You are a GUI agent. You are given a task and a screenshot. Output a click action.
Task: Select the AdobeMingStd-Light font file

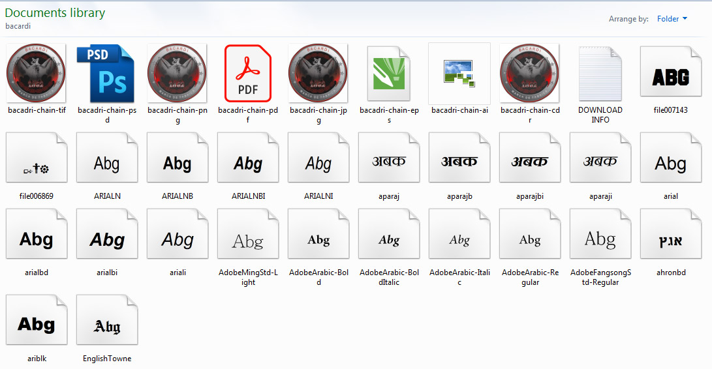248,239
